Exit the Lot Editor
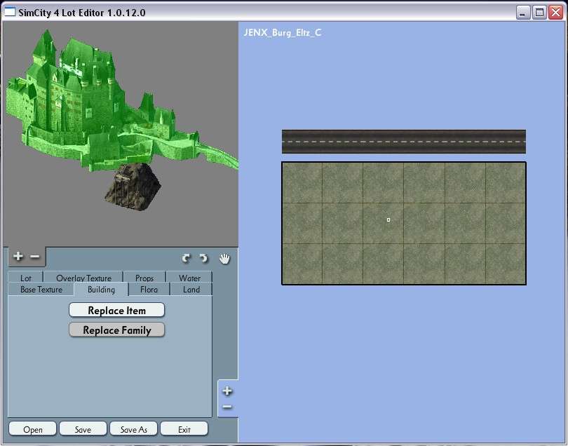The width and height of the screenshot is (568, 446). [184, 429]
